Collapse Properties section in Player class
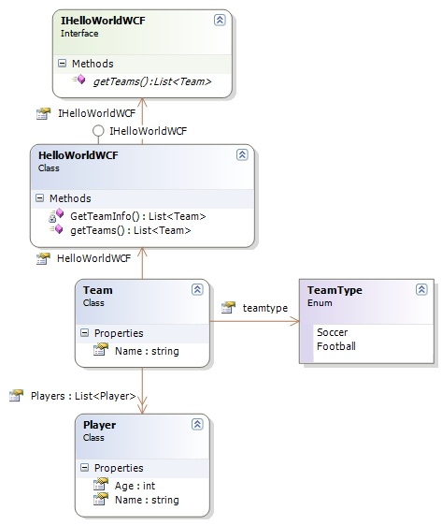This screenshot has width=442, height=525. 85,467
